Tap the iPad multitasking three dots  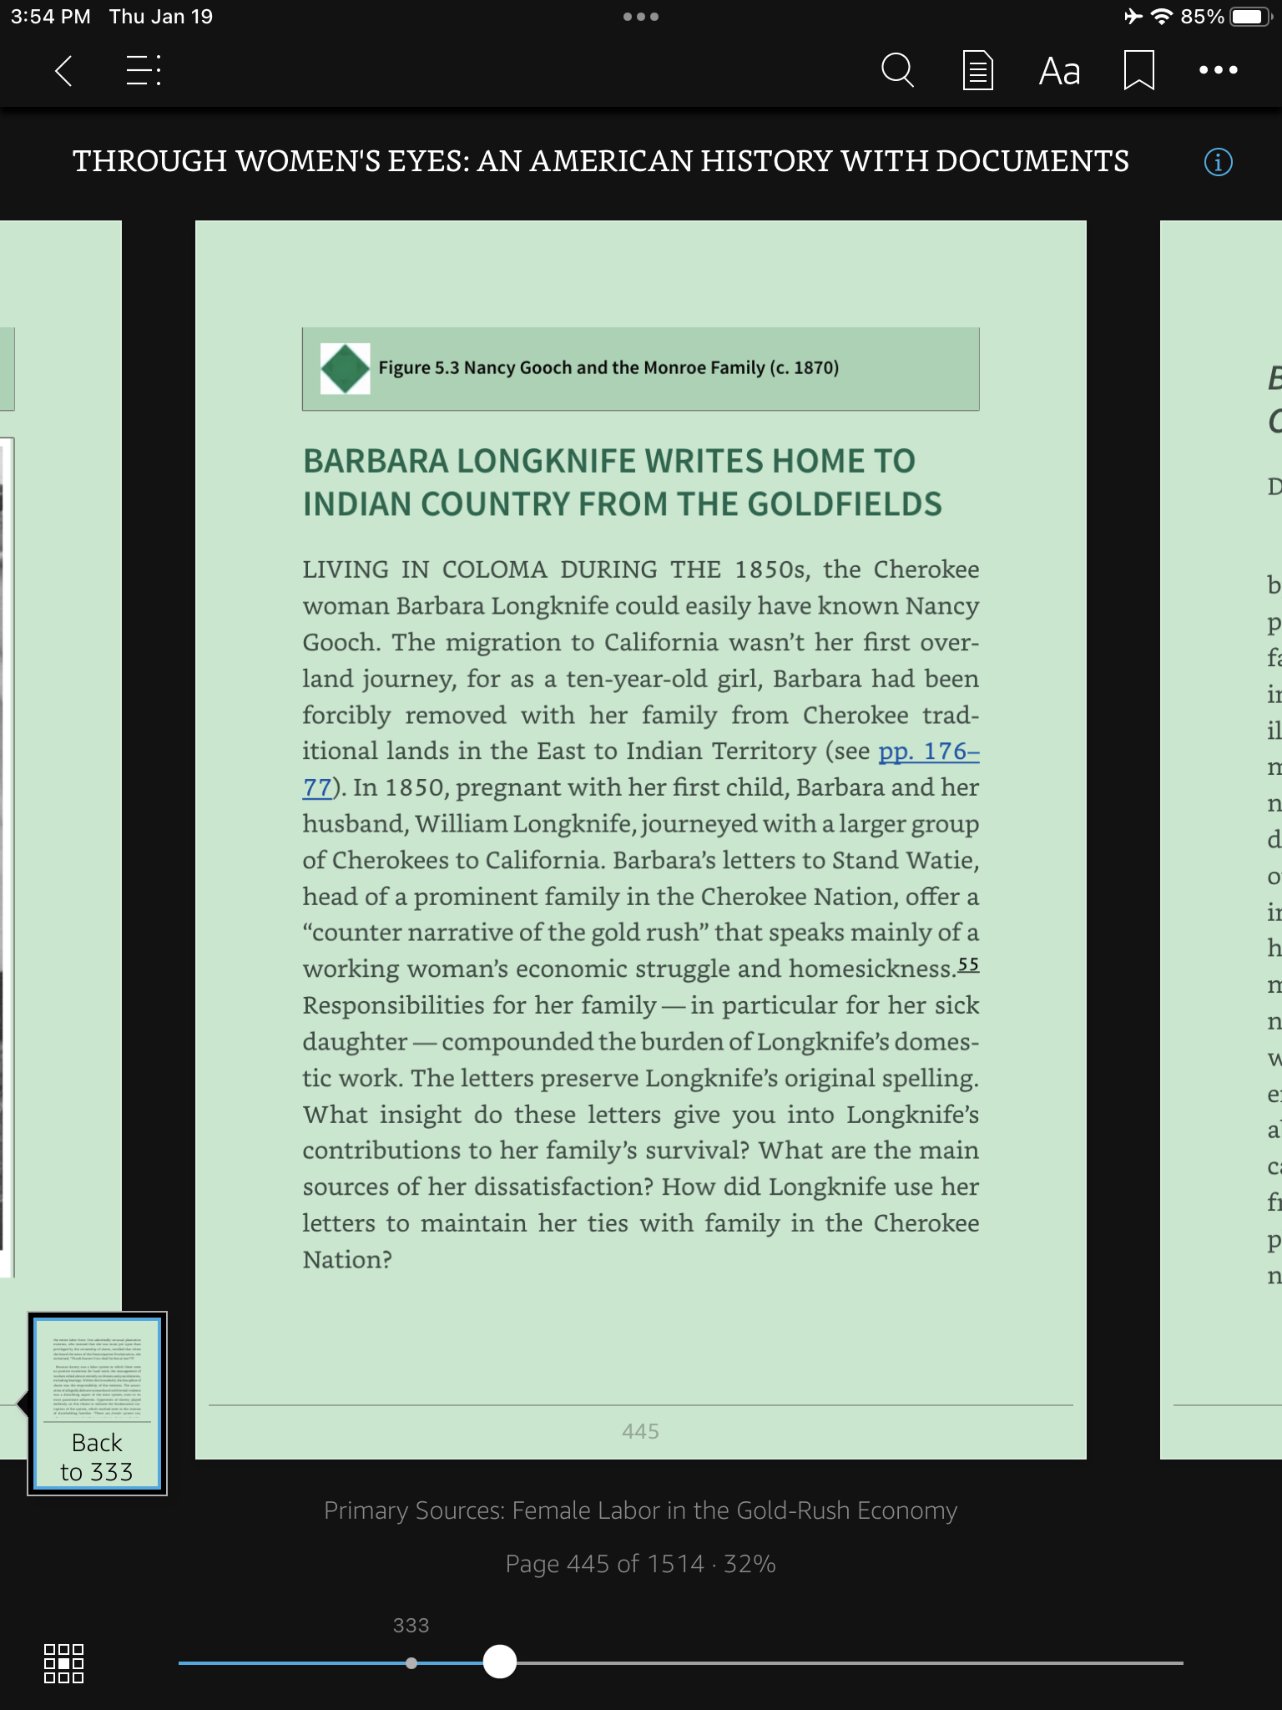(x=641, y=17)
